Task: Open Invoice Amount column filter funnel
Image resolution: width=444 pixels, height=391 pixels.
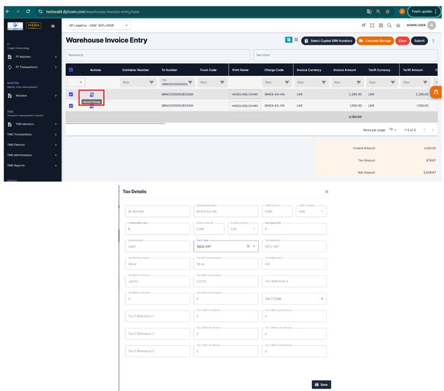Action: pyautogui.click(x=359, y=82)
